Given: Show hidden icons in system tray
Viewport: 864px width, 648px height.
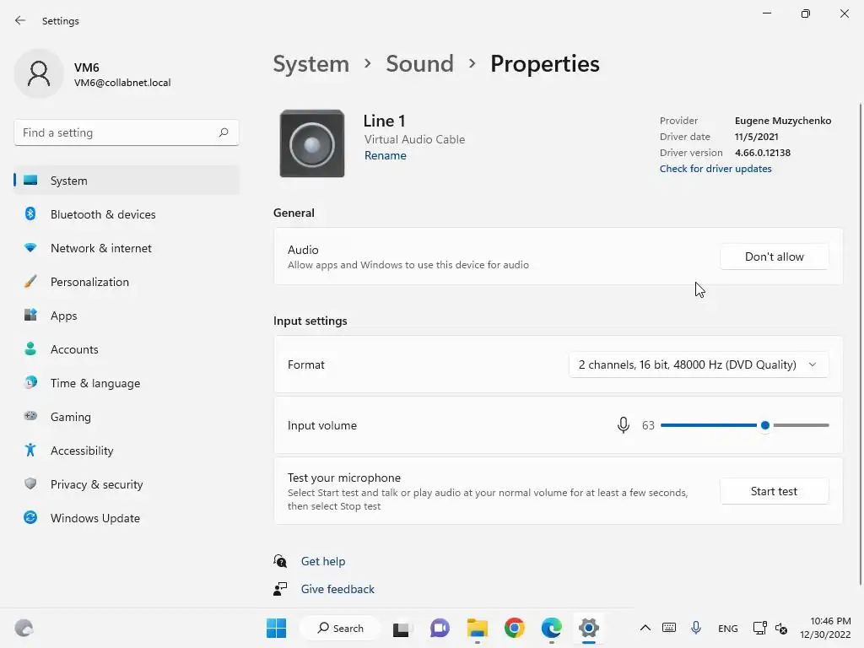Looking at the screenshot, I should click(645, 628).
